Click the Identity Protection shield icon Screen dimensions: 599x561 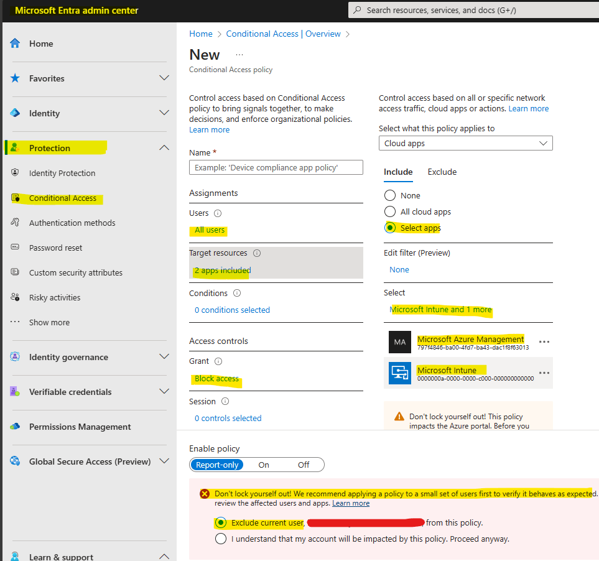click(x=15, y=173)
